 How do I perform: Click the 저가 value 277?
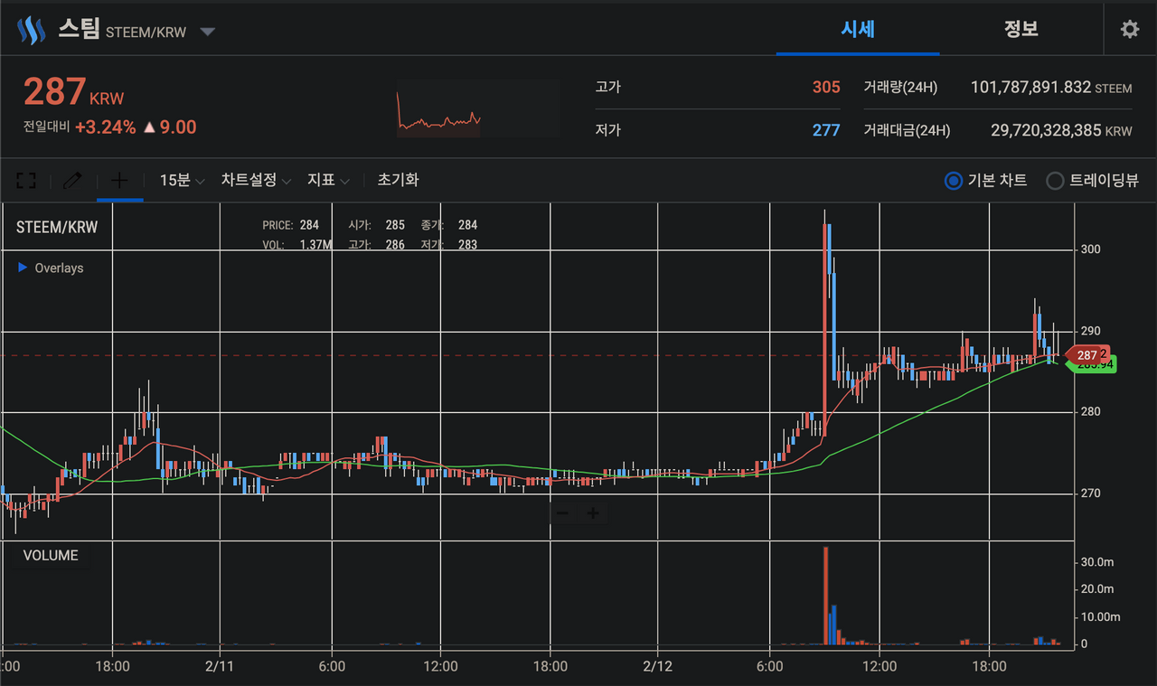click(826, 130)
